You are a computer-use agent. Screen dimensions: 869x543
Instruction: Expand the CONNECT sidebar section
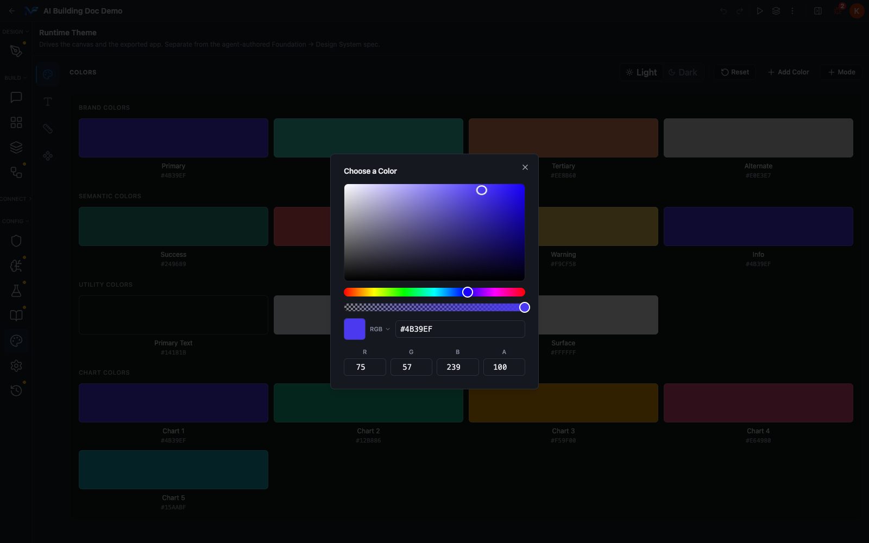15,199
